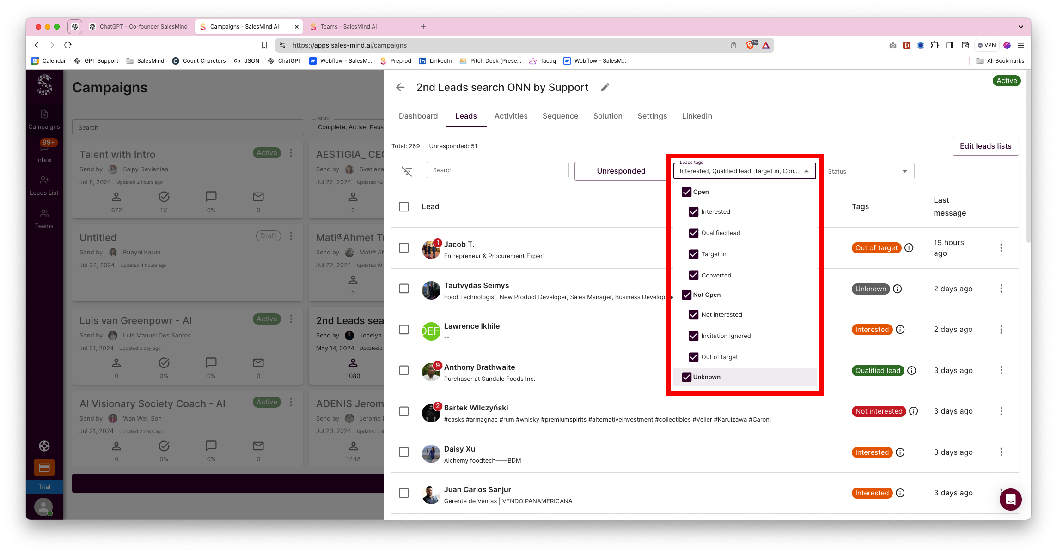
Task: Select the checkbox for Lawrence Ikhile
Action: [x=404, y=330]
